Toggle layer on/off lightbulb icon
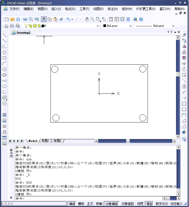 click(x=26, y=26)
